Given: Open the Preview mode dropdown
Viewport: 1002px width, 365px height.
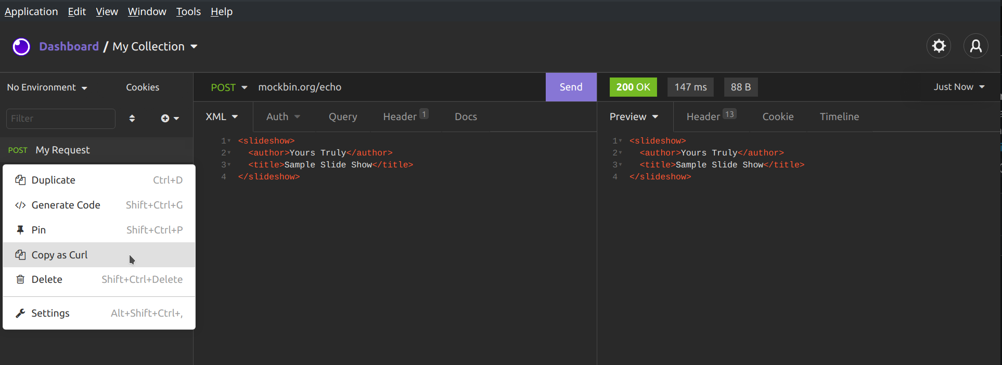Looking at the screenshot, I should click(x=634, y=117).
